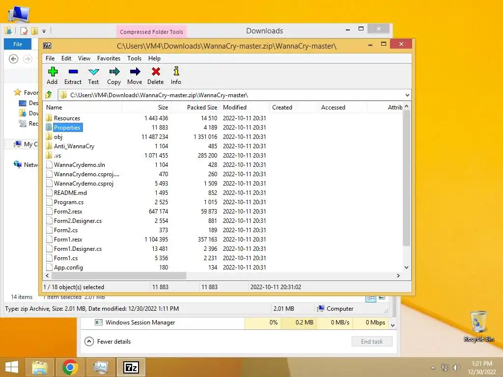This screenshot has width=503, height=377.
Task: Sort by the Modified column header
Action: pyautogui.click(x=245, y=108)
